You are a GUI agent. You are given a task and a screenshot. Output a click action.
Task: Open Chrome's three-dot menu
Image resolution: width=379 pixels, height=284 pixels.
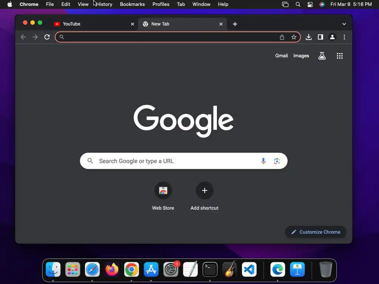tap(344, 37)
